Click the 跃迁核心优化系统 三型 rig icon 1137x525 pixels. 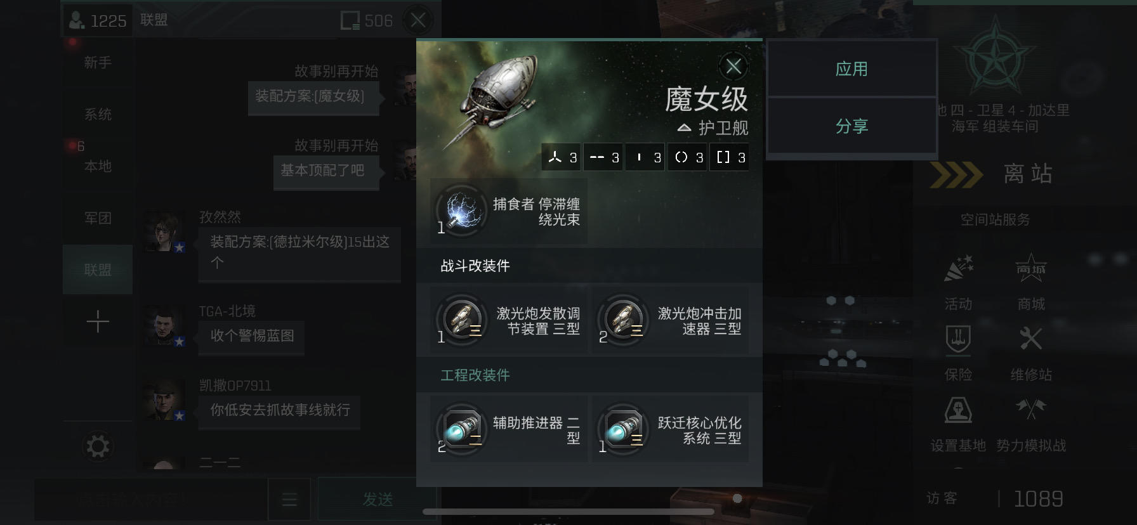point(624,429)
